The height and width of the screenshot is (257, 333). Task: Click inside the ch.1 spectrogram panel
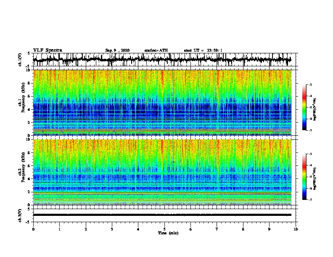point(162,102)
